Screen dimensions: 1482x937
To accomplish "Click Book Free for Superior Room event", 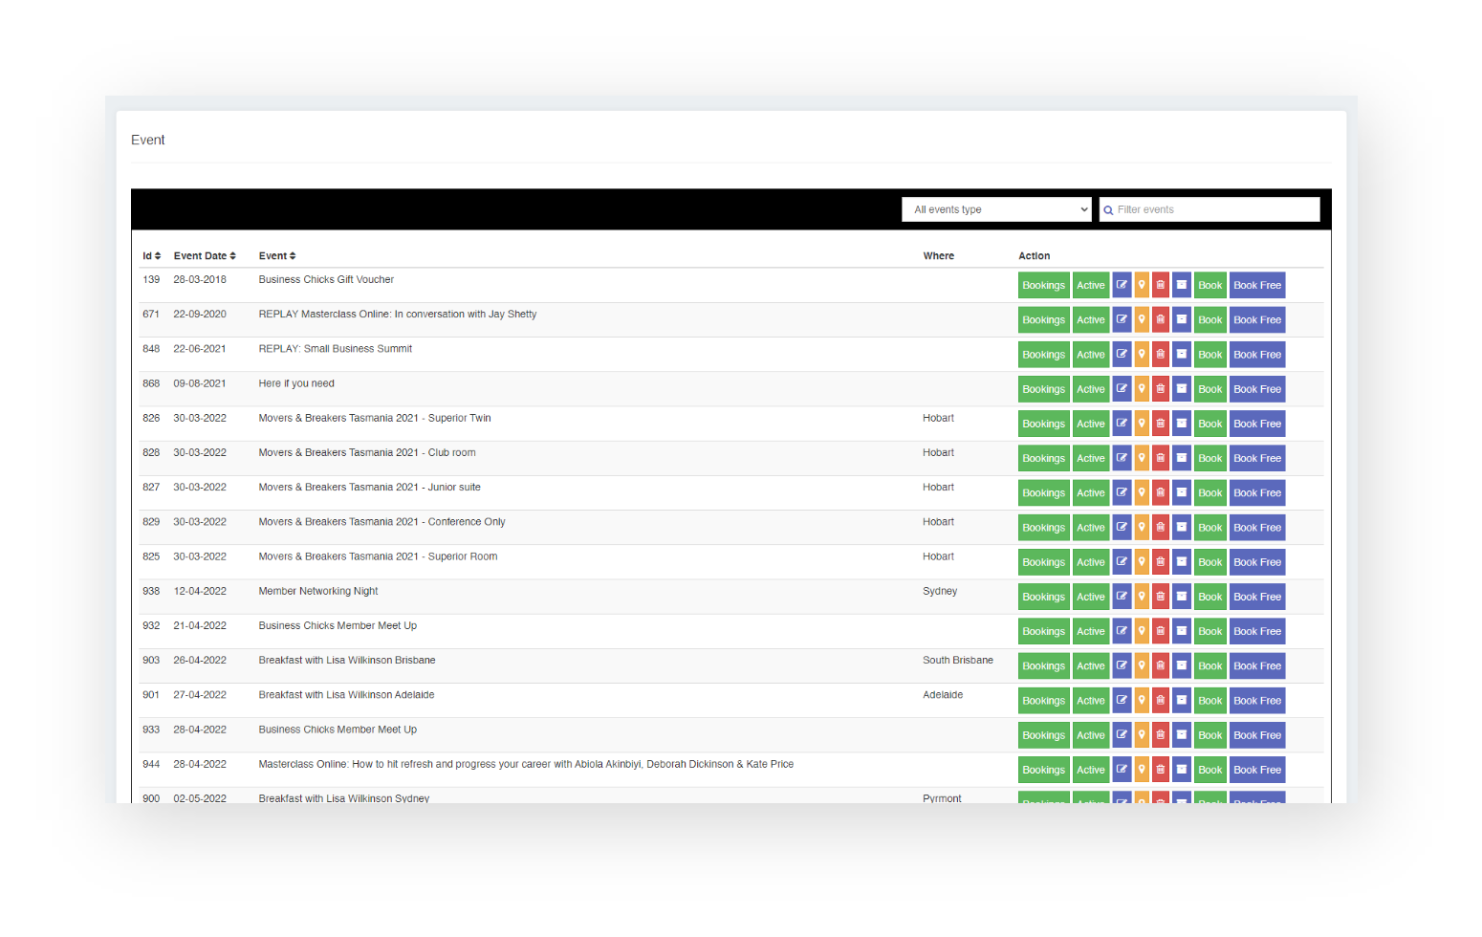I will coord(1256,562).
